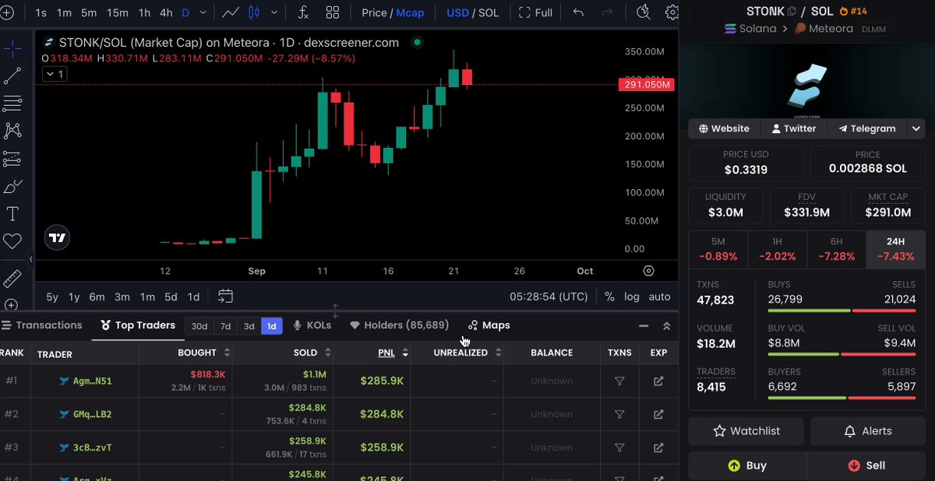Minimize the bottom traders panel
This screenshot has height=481, width=935.
[644, 326]
